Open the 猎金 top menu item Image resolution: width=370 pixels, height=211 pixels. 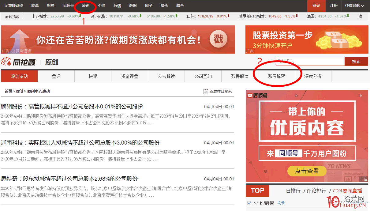[164, 6]
